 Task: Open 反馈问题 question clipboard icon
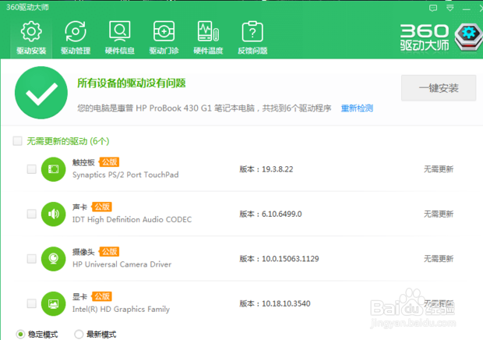pyautogui.click(x=252, y=37)
